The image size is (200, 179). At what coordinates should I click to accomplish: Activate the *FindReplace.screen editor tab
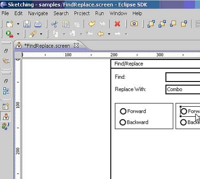click(x=47, y=46)
